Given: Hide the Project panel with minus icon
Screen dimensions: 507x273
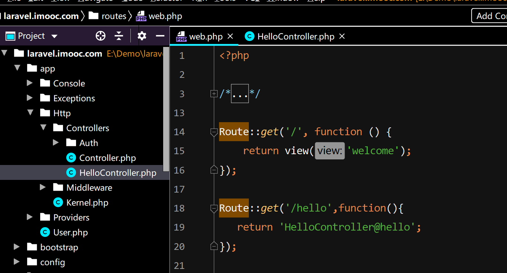Looking at the screenshot, I should [x=160, y=36].
